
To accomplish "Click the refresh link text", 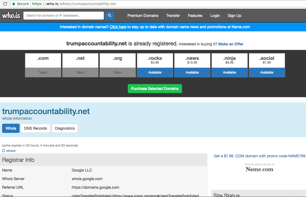I will pos(11,151).
